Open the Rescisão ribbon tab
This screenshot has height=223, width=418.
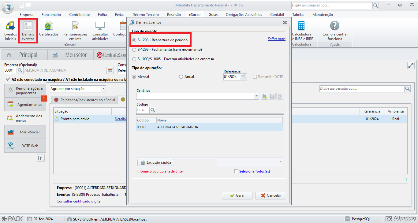click(x=174, y=14)
